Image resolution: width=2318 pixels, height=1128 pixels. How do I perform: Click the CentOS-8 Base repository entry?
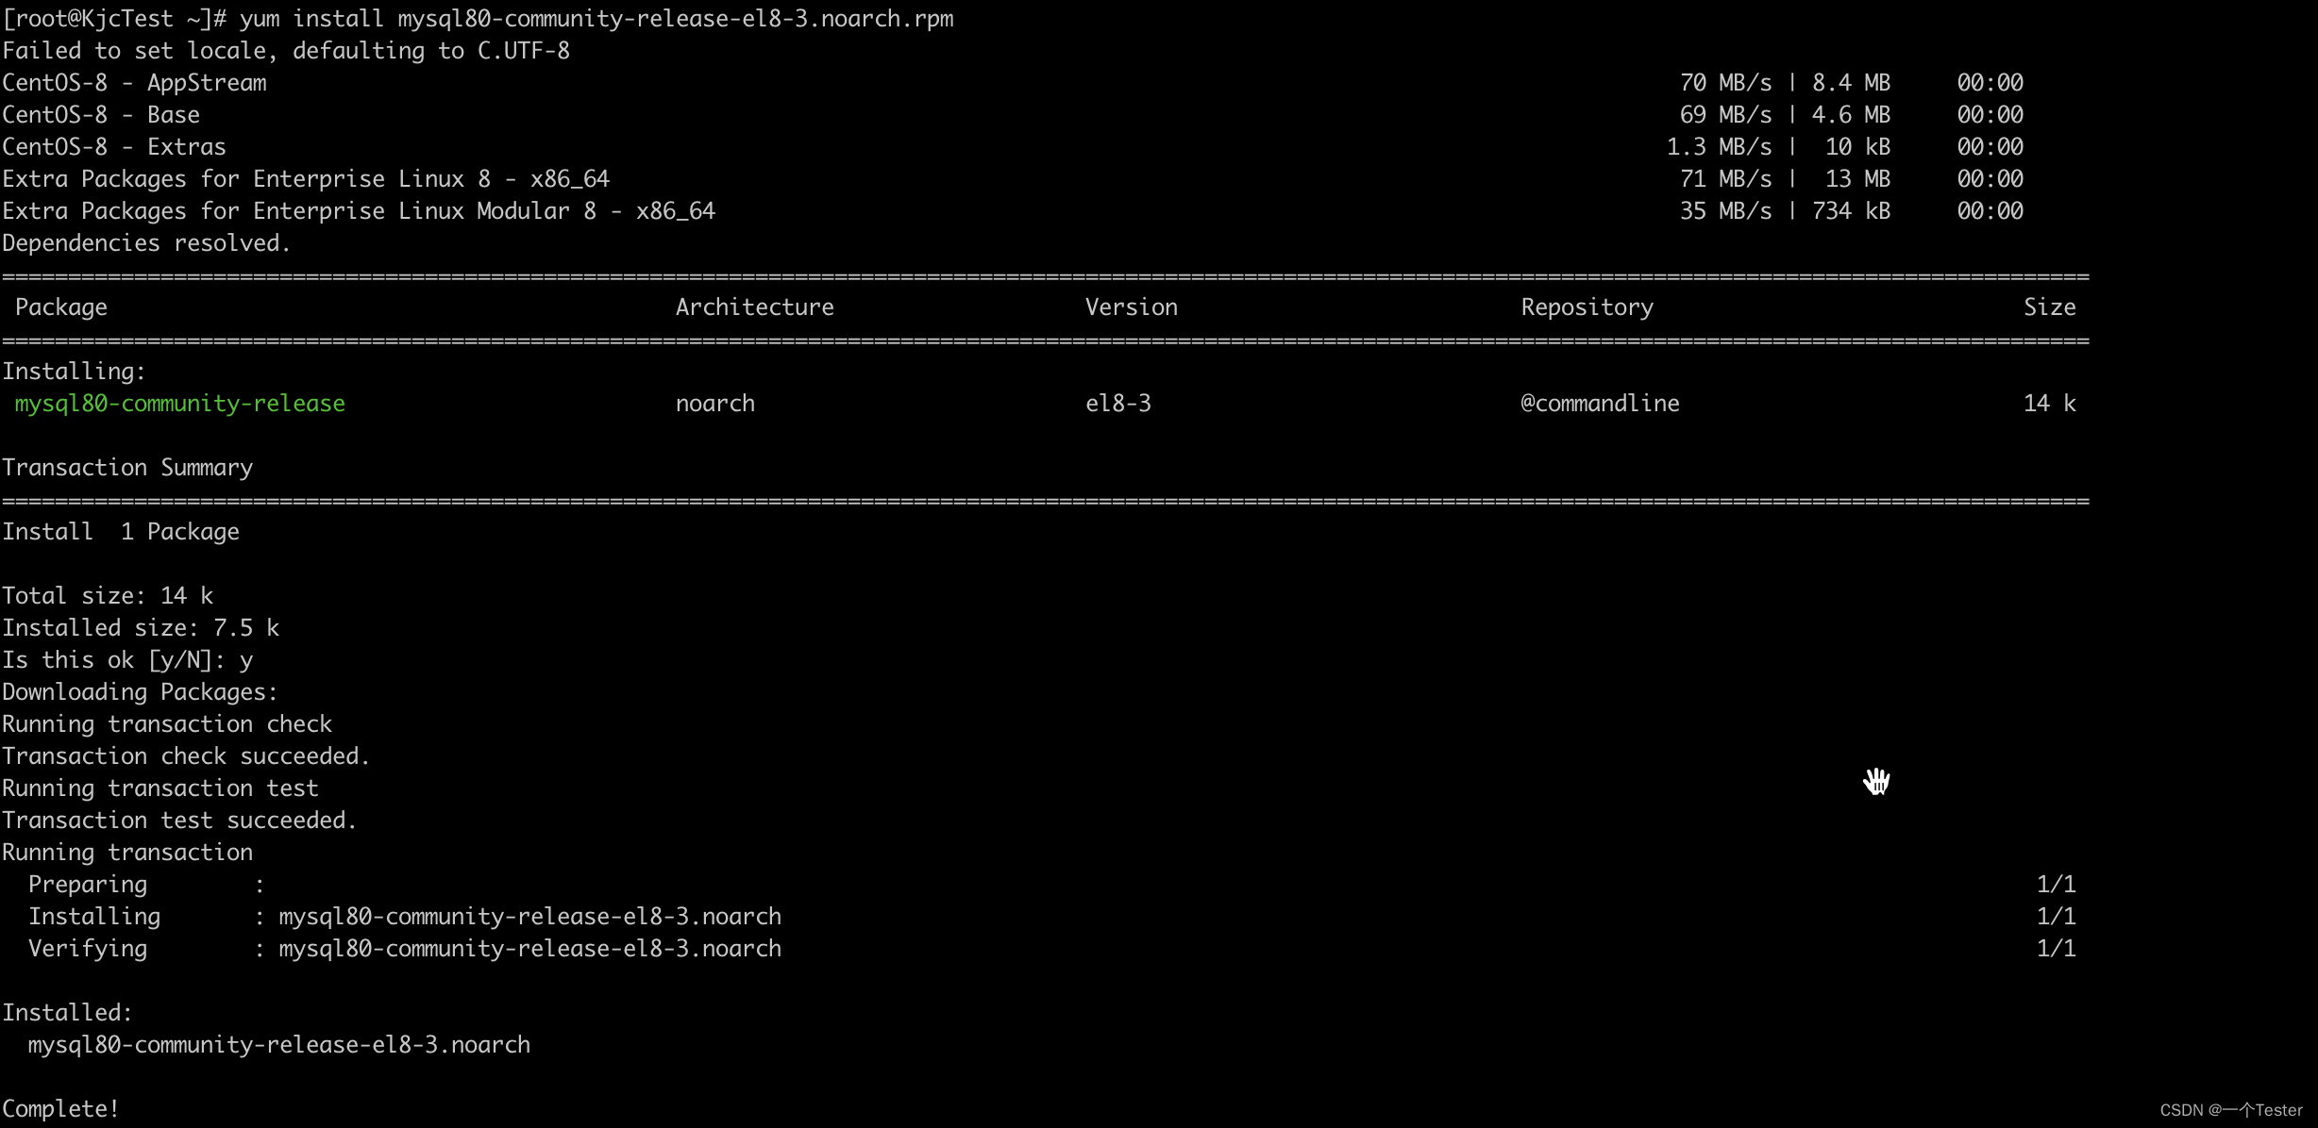(x=101, y=114)
